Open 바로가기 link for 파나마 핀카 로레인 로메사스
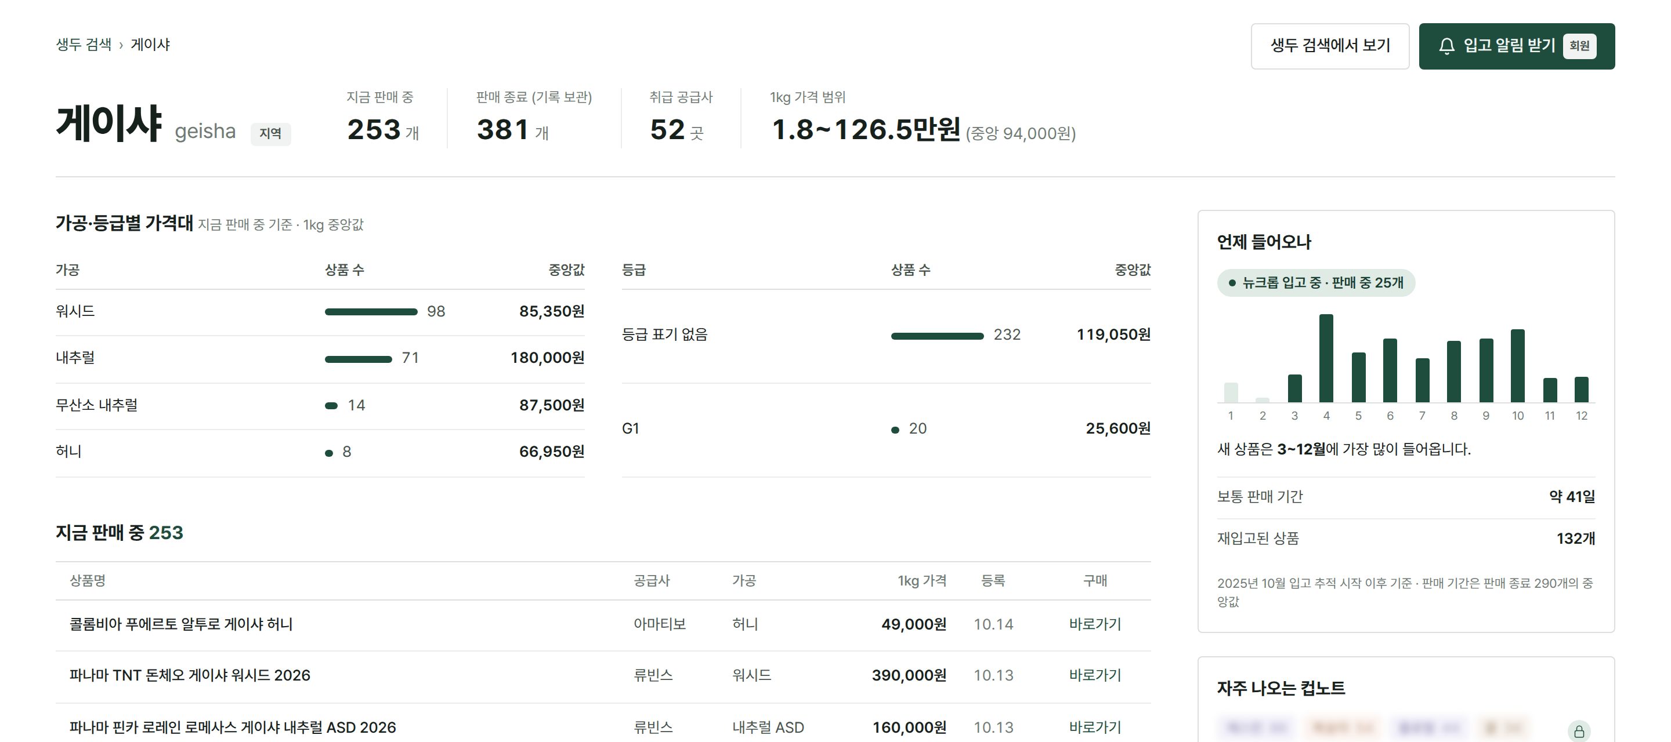 point(1095,727)
